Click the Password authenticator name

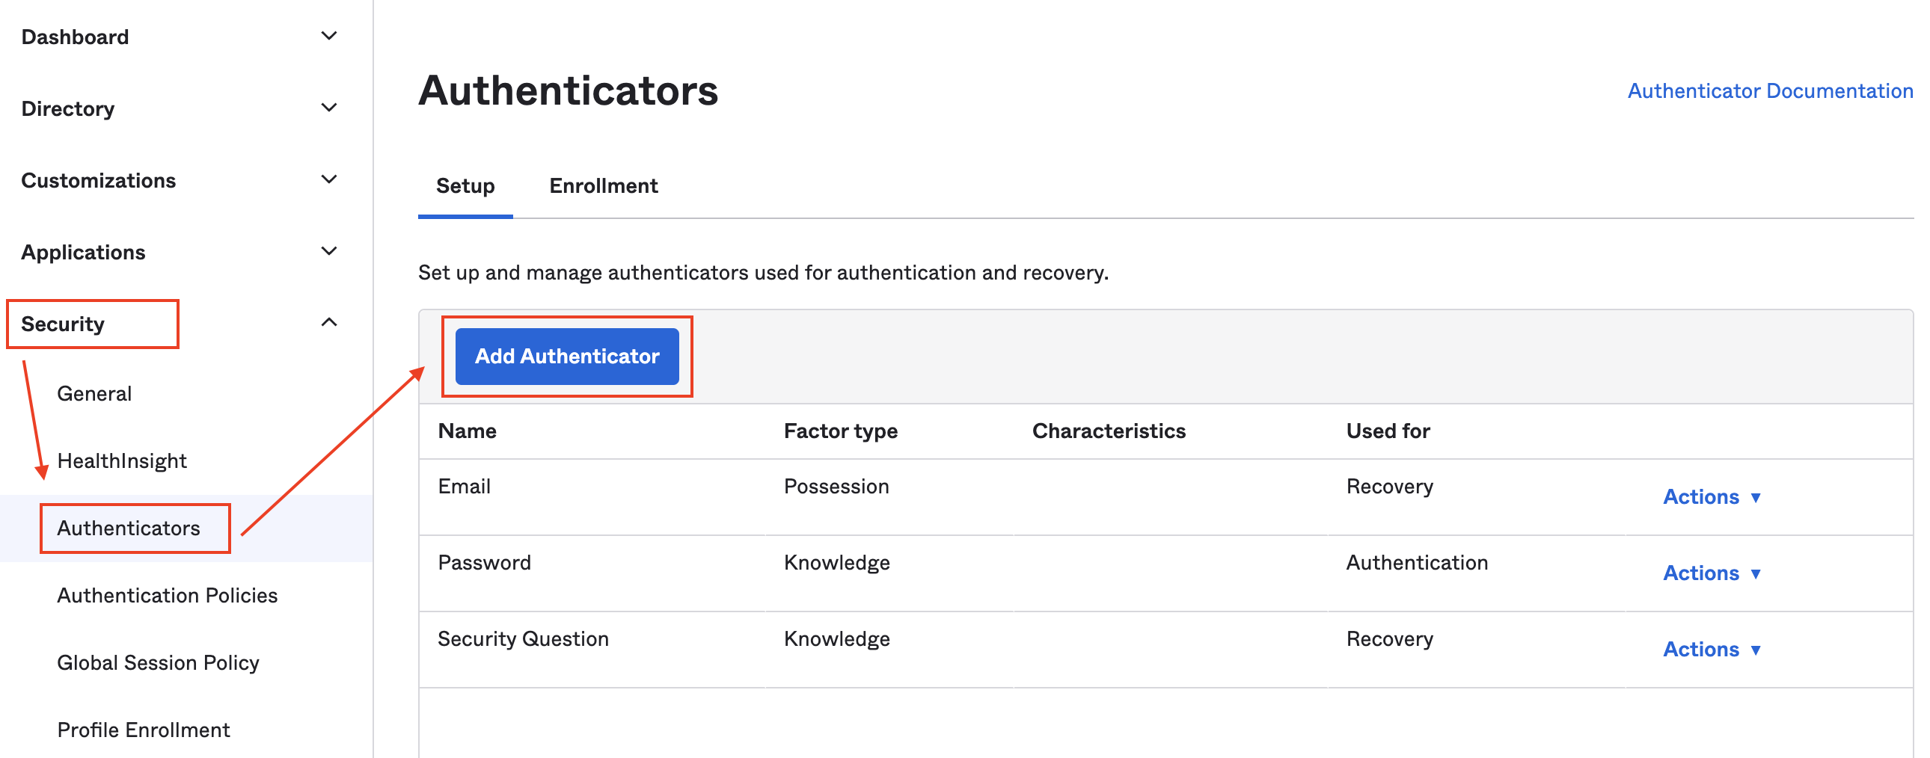click(484, 562)
